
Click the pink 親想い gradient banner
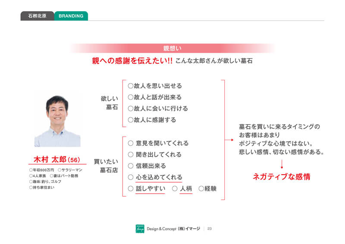click(172, 48)
